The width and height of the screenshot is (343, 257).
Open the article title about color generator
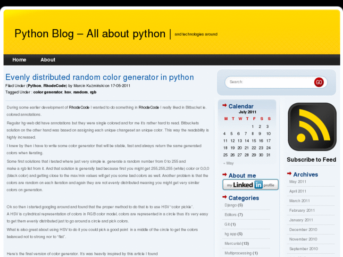(x=100, y=77)
